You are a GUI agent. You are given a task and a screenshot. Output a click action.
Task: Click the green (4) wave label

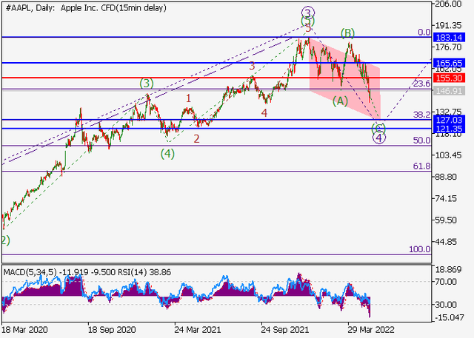point(169,154)
